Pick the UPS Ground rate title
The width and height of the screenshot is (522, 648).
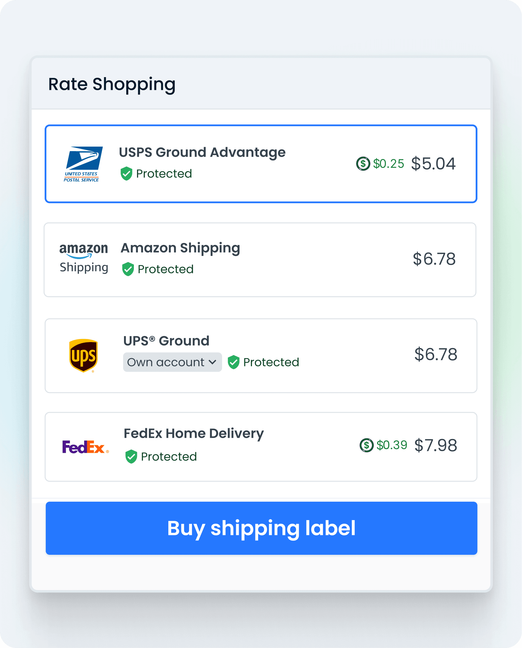click(x=166, y=341)
